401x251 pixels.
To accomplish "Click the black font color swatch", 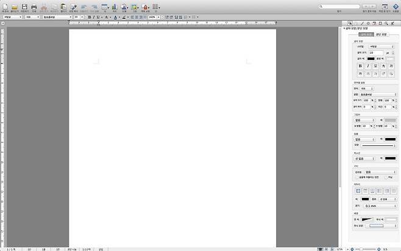I will (x=371, y=59).
